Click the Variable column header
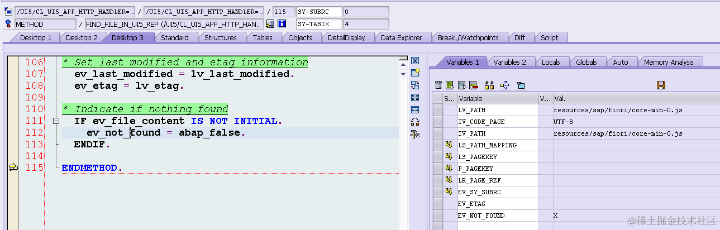 [498, 98]
